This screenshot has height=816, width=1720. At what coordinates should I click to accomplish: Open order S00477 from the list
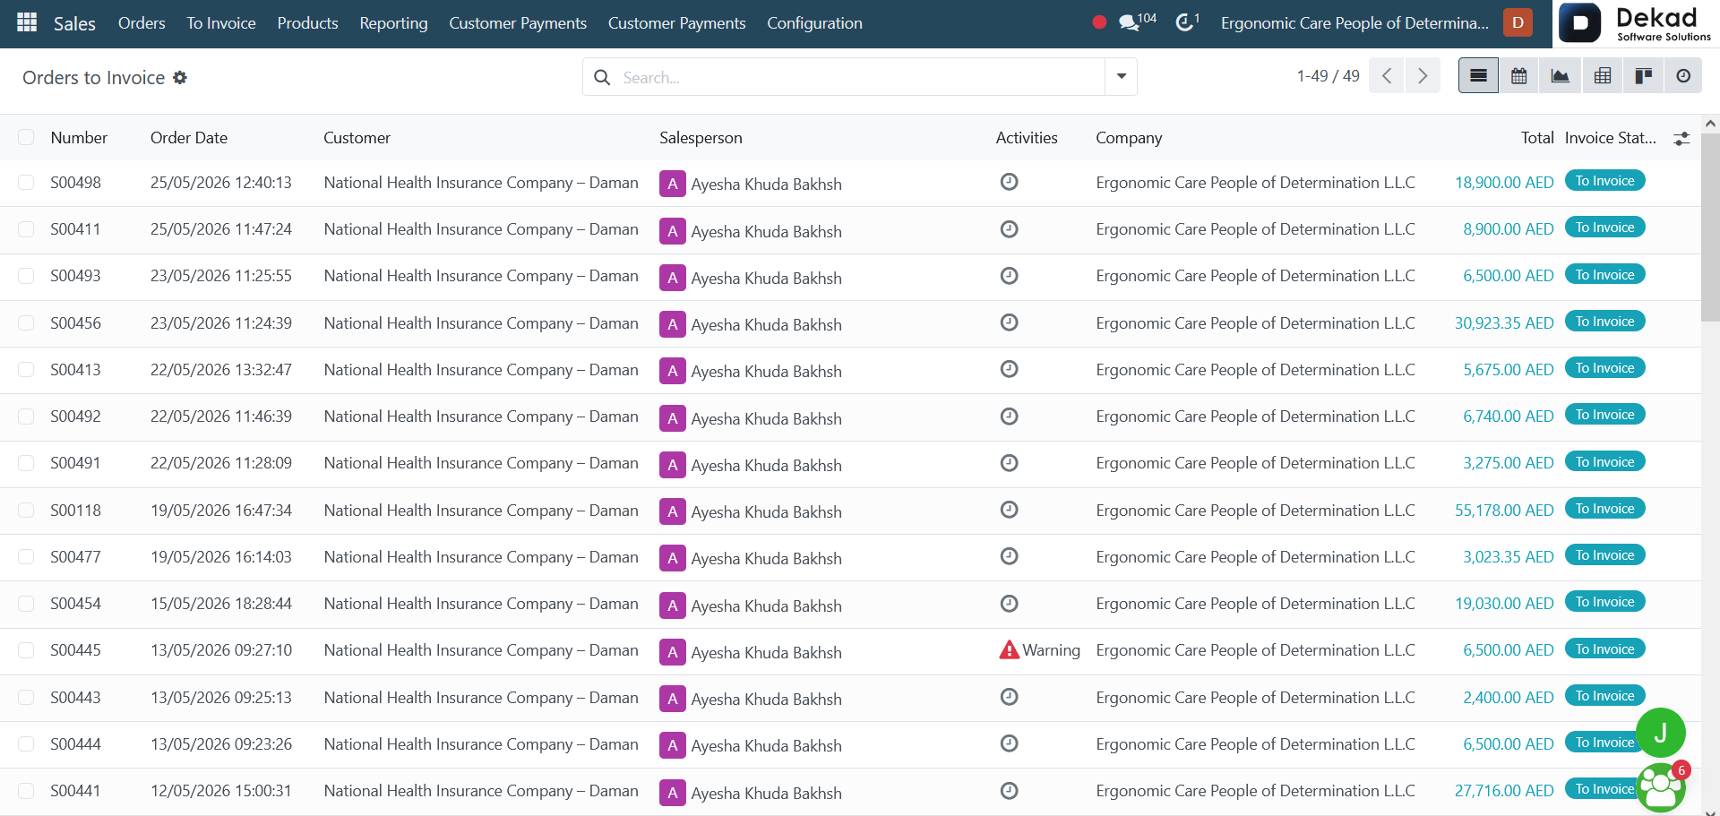[x=75, y=557]
